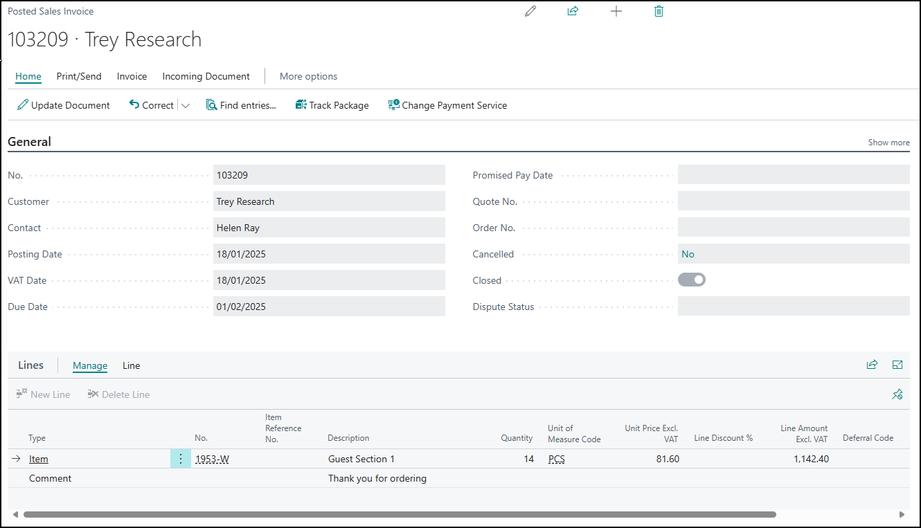Collapse the General section heading
This screenshot has height=528, width=921.
point(29,142)
